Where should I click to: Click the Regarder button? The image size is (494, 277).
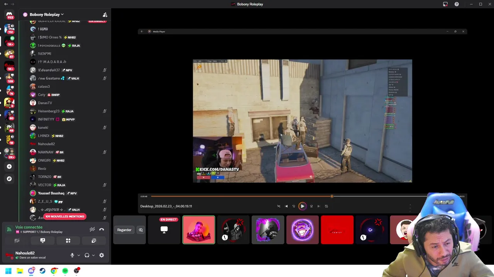click(x=124, y=230)
